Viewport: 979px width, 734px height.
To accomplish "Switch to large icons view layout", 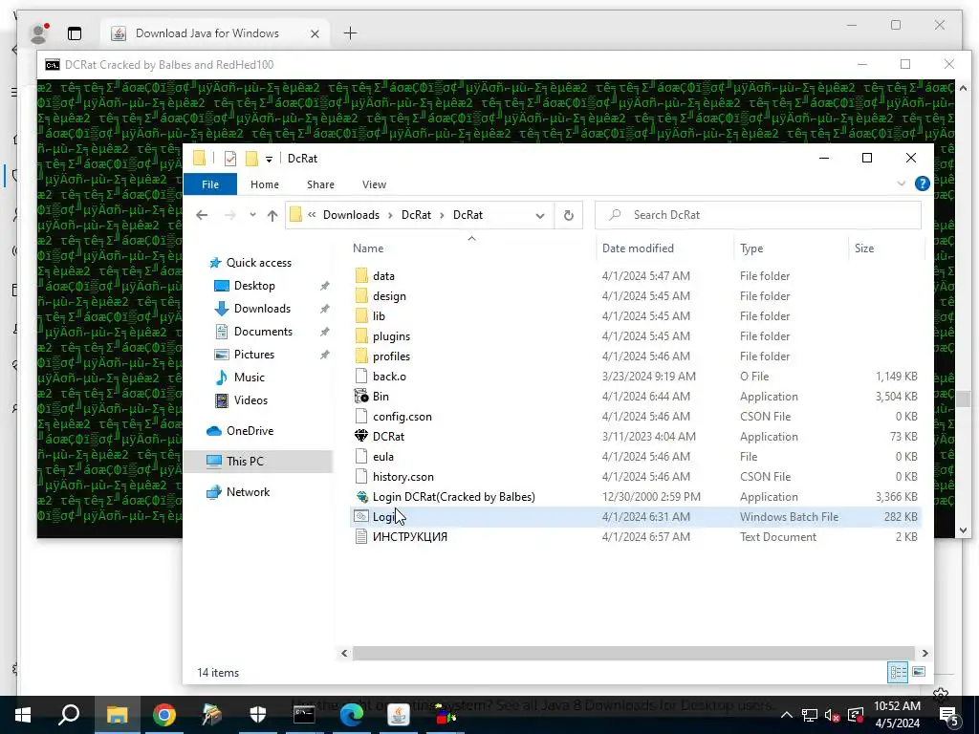I will (x=919, y=672).
